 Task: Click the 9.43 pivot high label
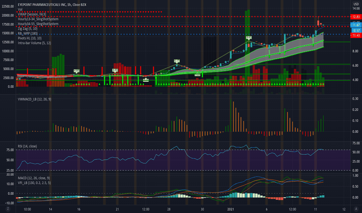pyautogui.click(x=249, y=38)
